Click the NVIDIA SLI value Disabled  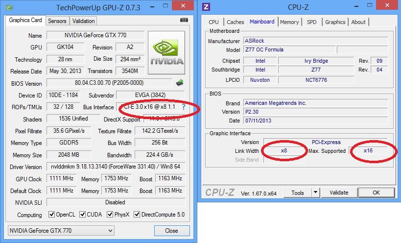pos(116,202)
